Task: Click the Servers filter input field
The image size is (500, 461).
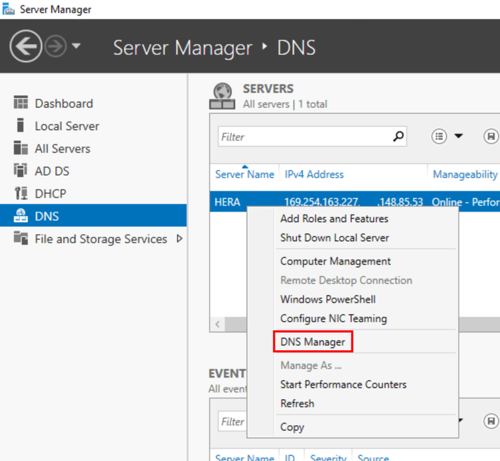Action: pos(305,137)
